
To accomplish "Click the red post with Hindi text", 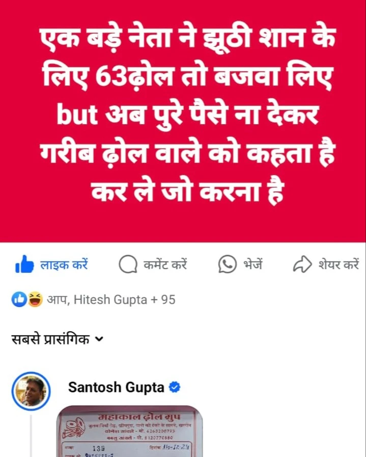I will coord(183,121).
